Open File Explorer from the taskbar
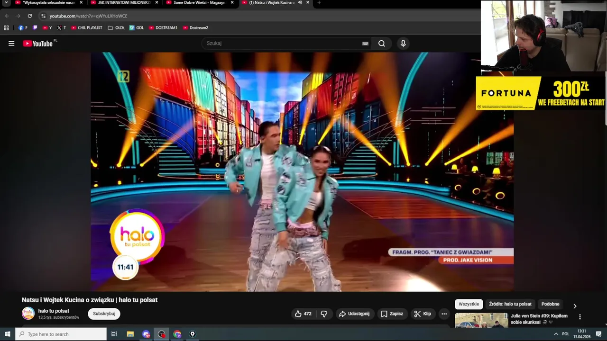This screenshot has width=607, height=341. pos(130,334)
